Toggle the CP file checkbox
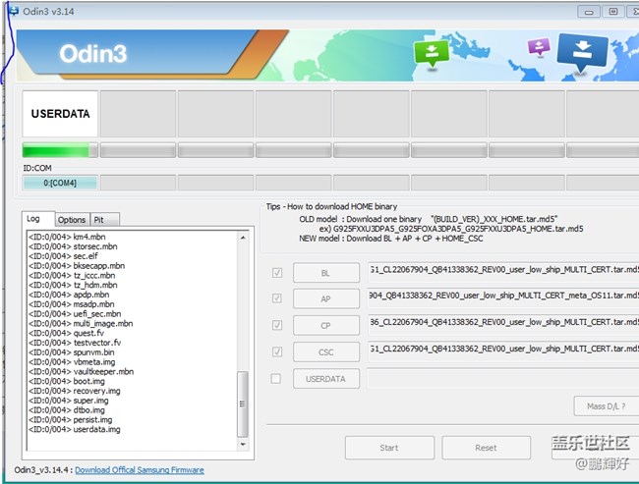 point(276,325)
